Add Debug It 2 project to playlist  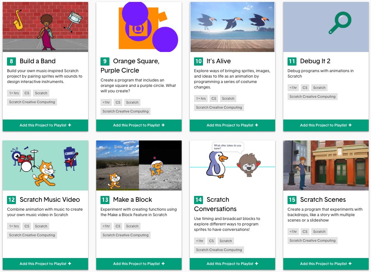[326, 125]
